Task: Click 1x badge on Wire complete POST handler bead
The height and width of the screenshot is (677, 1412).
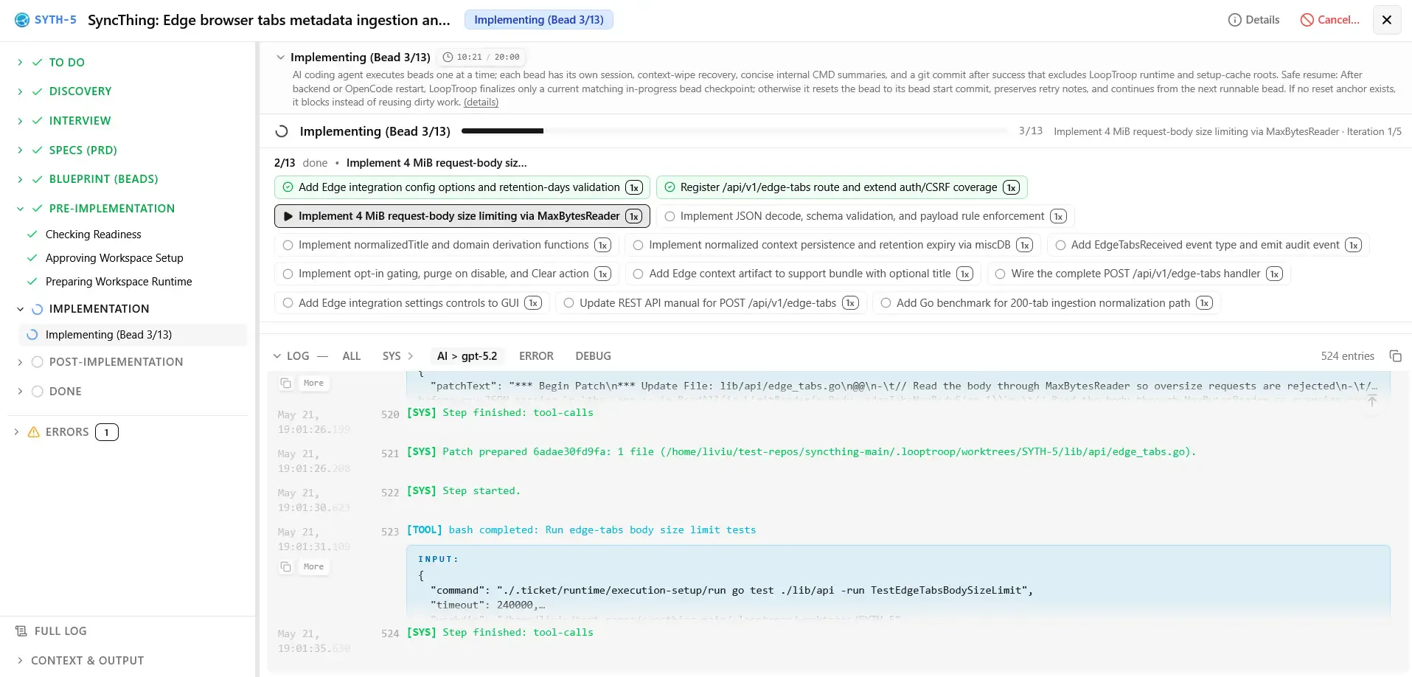Action: pyautogui.click(x=1274, y=274)
